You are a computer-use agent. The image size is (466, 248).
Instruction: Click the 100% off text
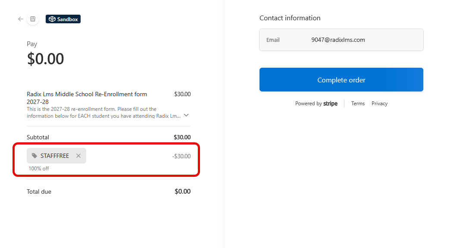point(39,169)
